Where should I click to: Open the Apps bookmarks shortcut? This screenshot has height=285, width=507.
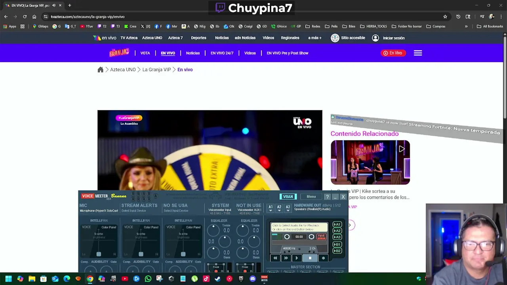point(10,27)
